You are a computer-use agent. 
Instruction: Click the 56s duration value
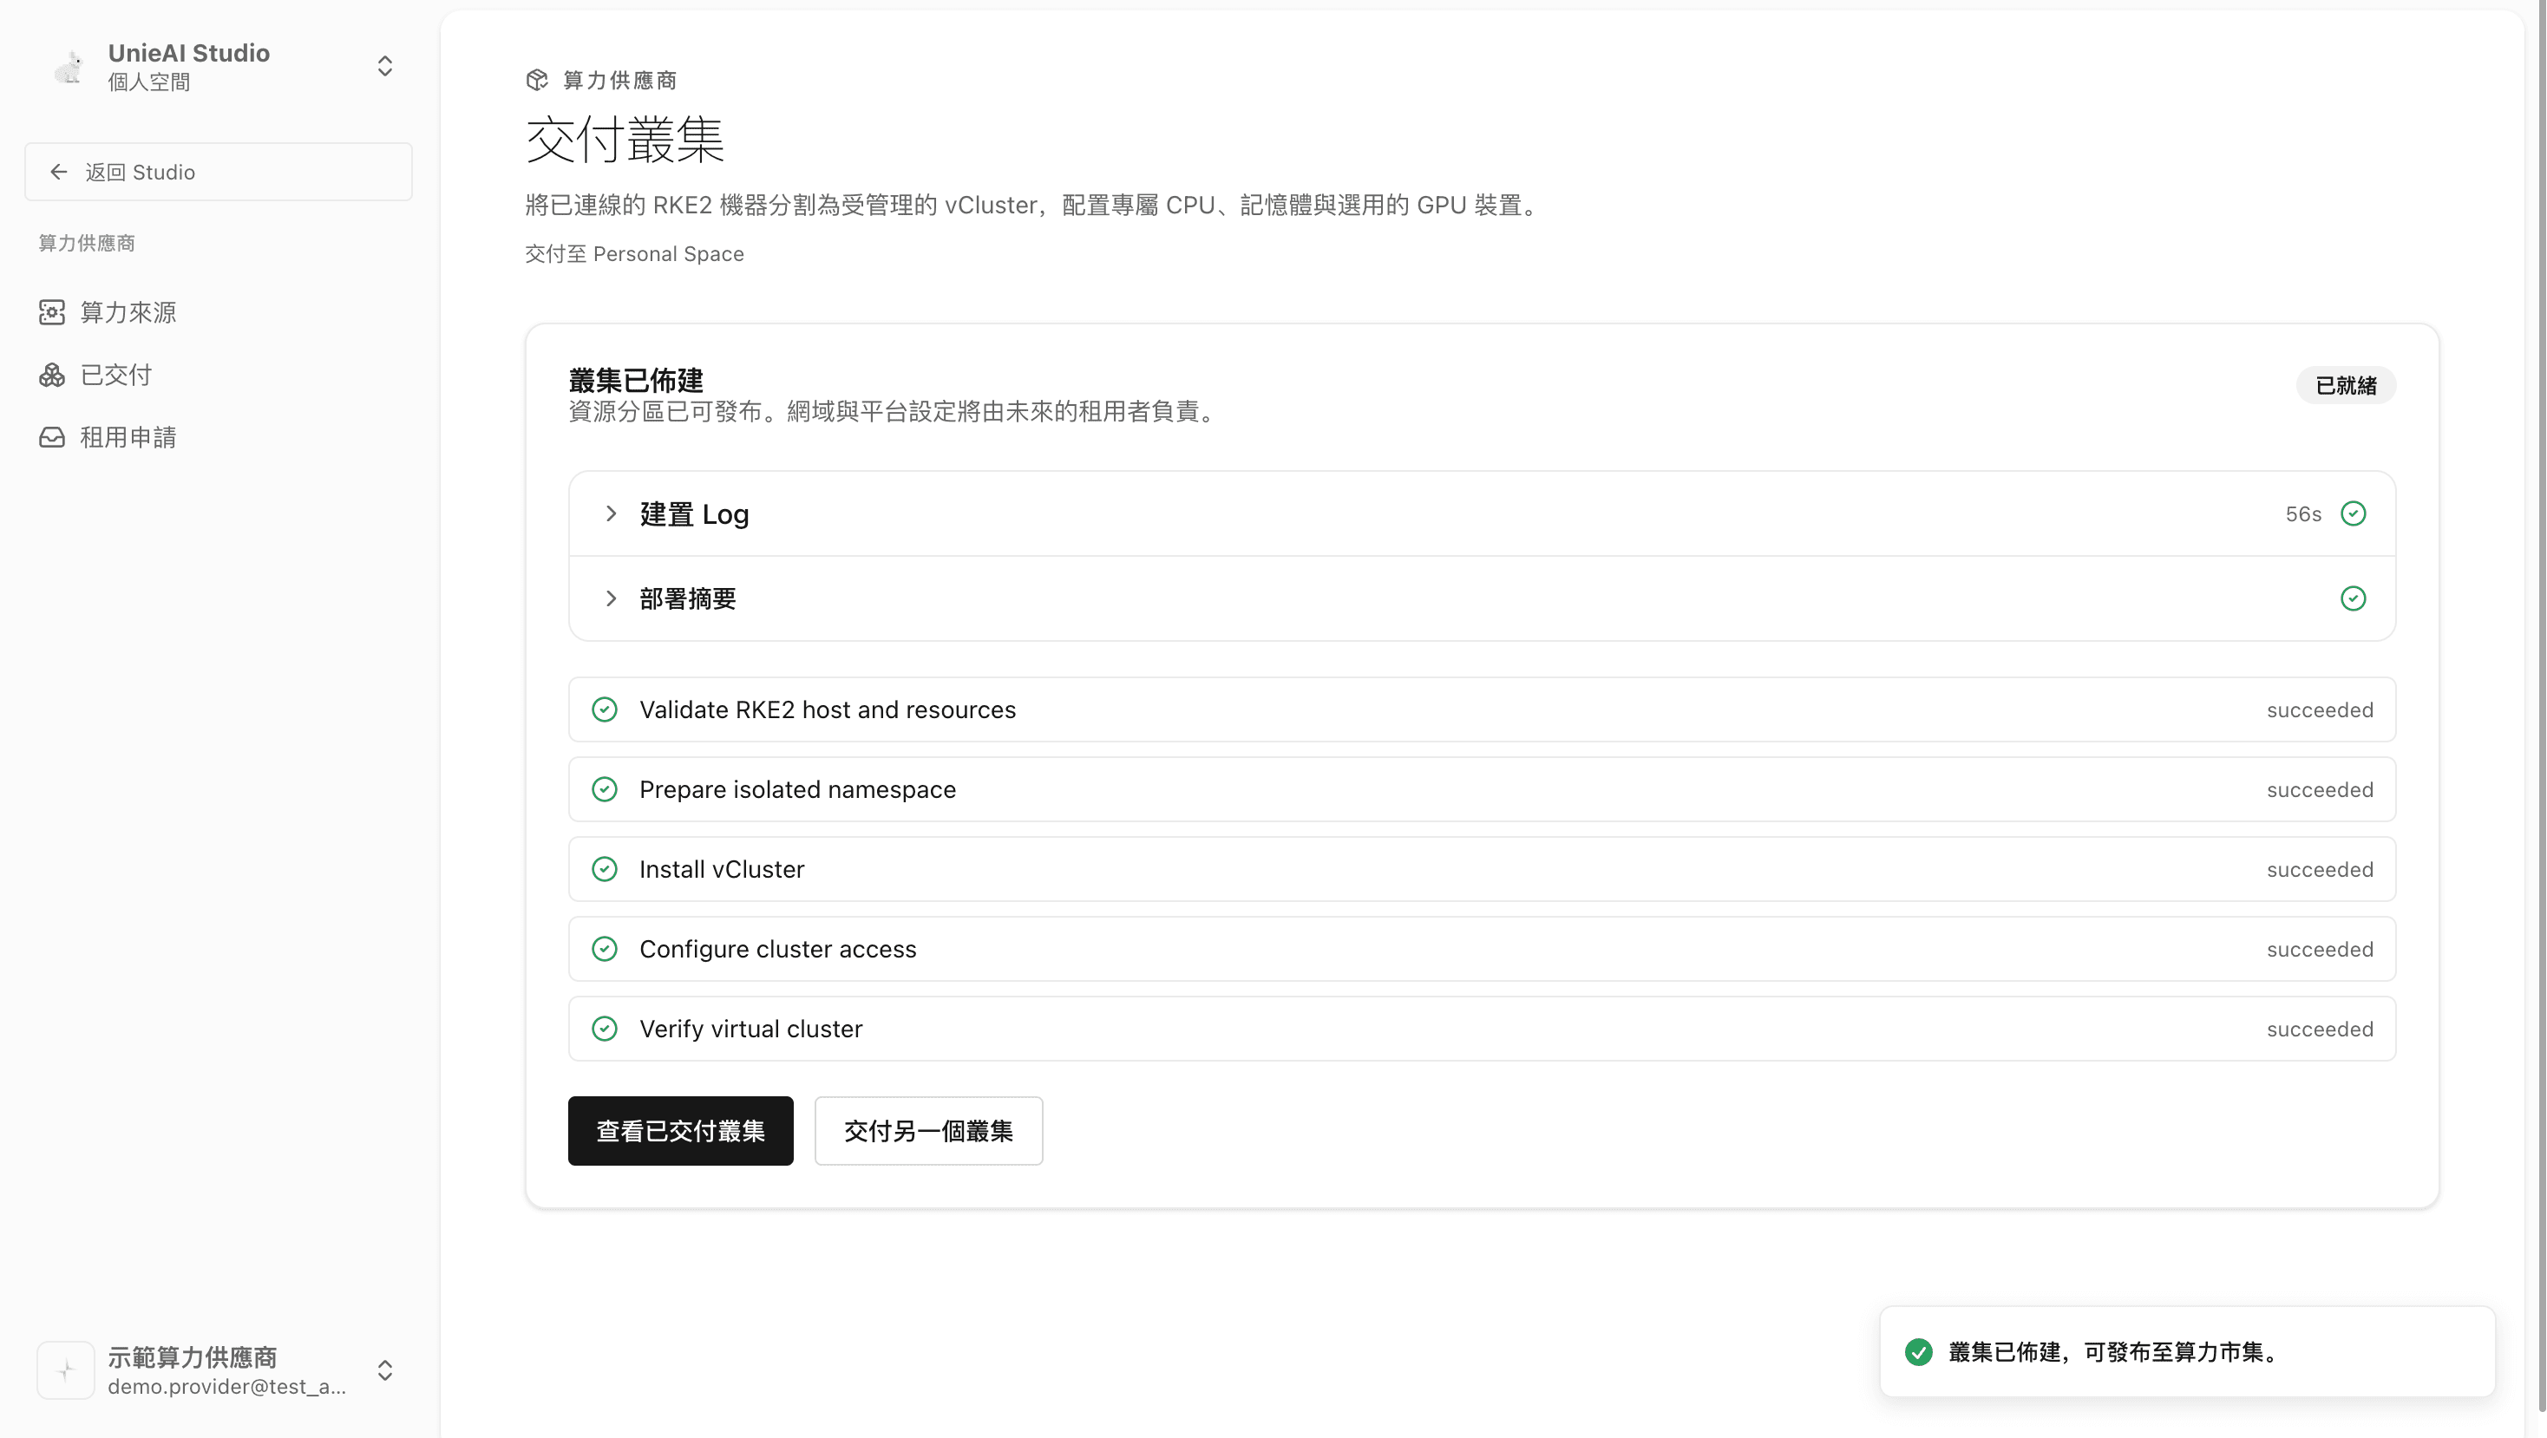(x=2302, y=514)
